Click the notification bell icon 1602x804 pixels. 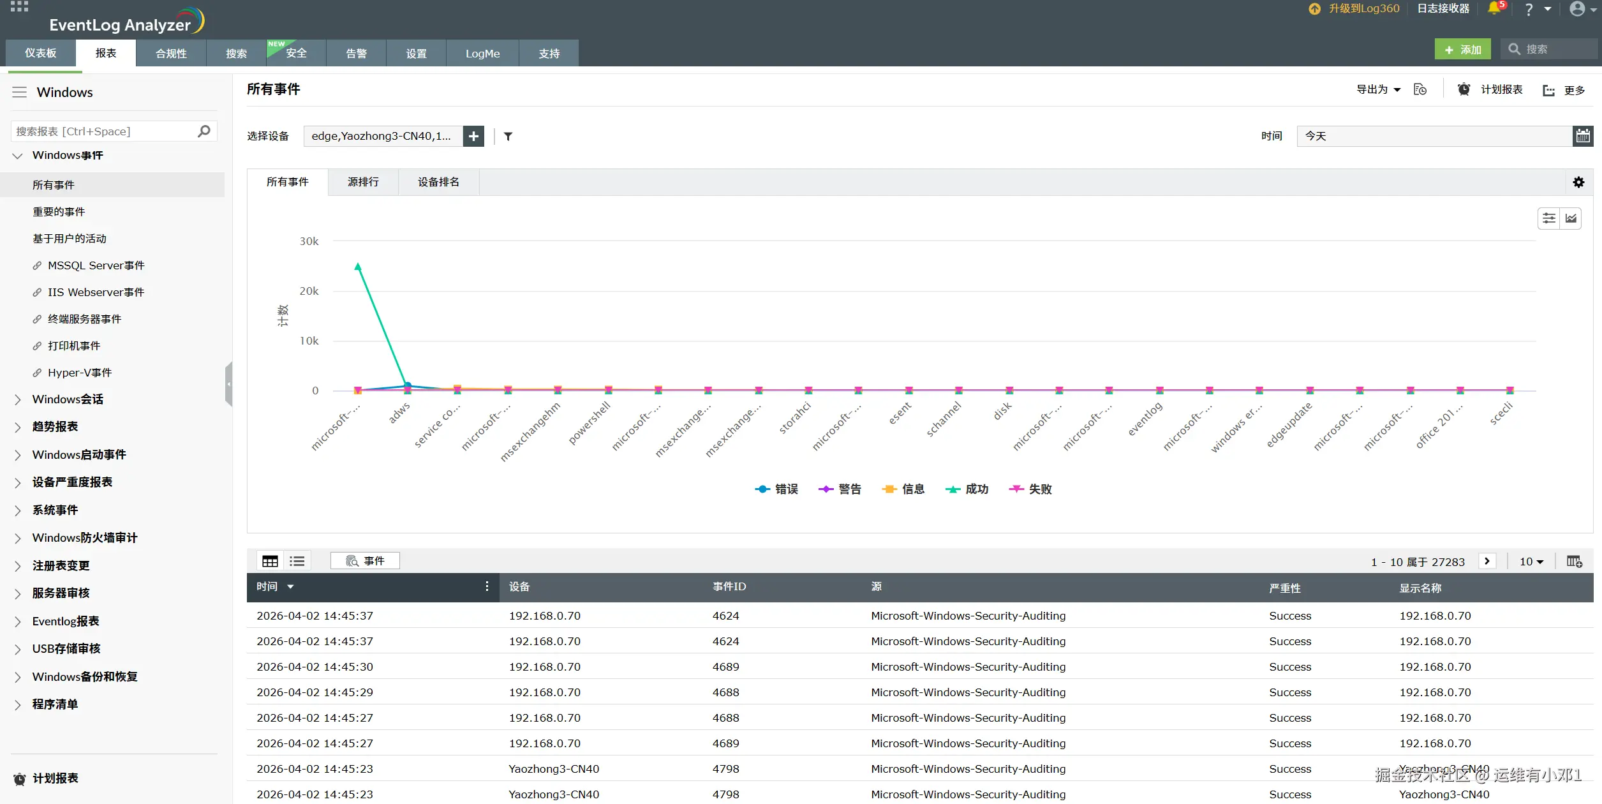1494,9
